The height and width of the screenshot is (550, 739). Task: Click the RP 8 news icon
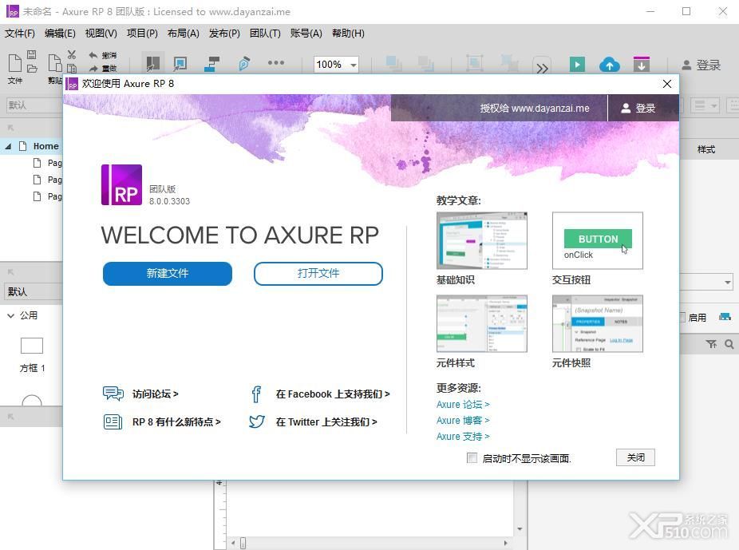tap(113, 421)
